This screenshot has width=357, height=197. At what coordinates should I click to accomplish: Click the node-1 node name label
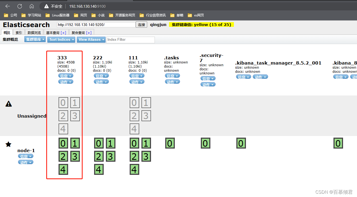click(26, 150)
